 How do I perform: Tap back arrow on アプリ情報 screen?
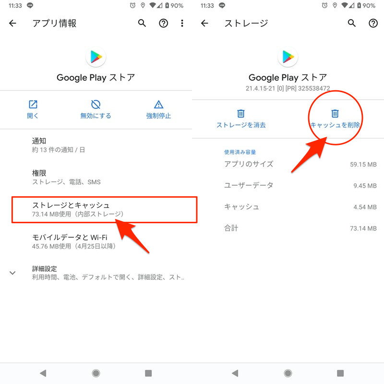pos(13,23)
